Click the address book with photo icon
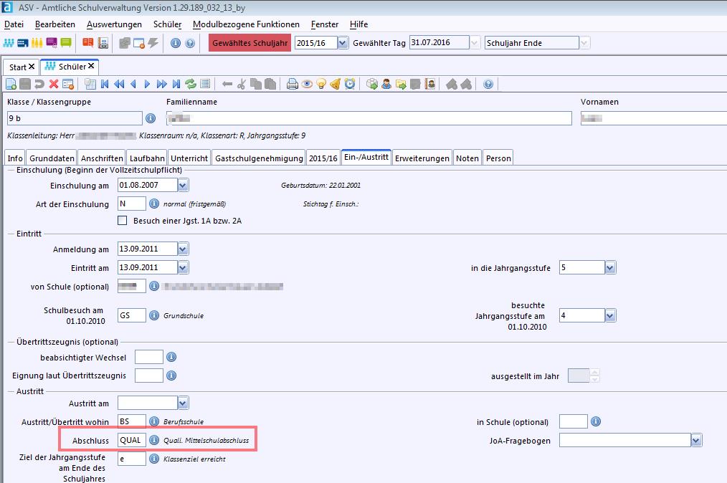727x483 pixels. (x=430, y=84)
